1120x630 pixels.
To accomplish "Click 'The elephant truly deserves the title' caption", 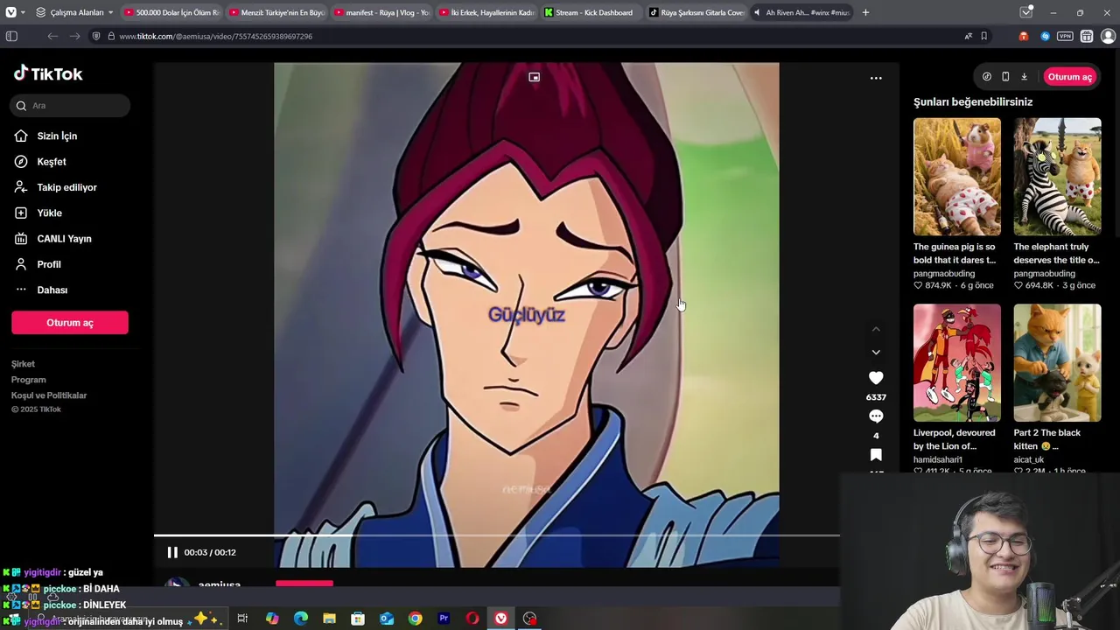I will pos(1056,254).
